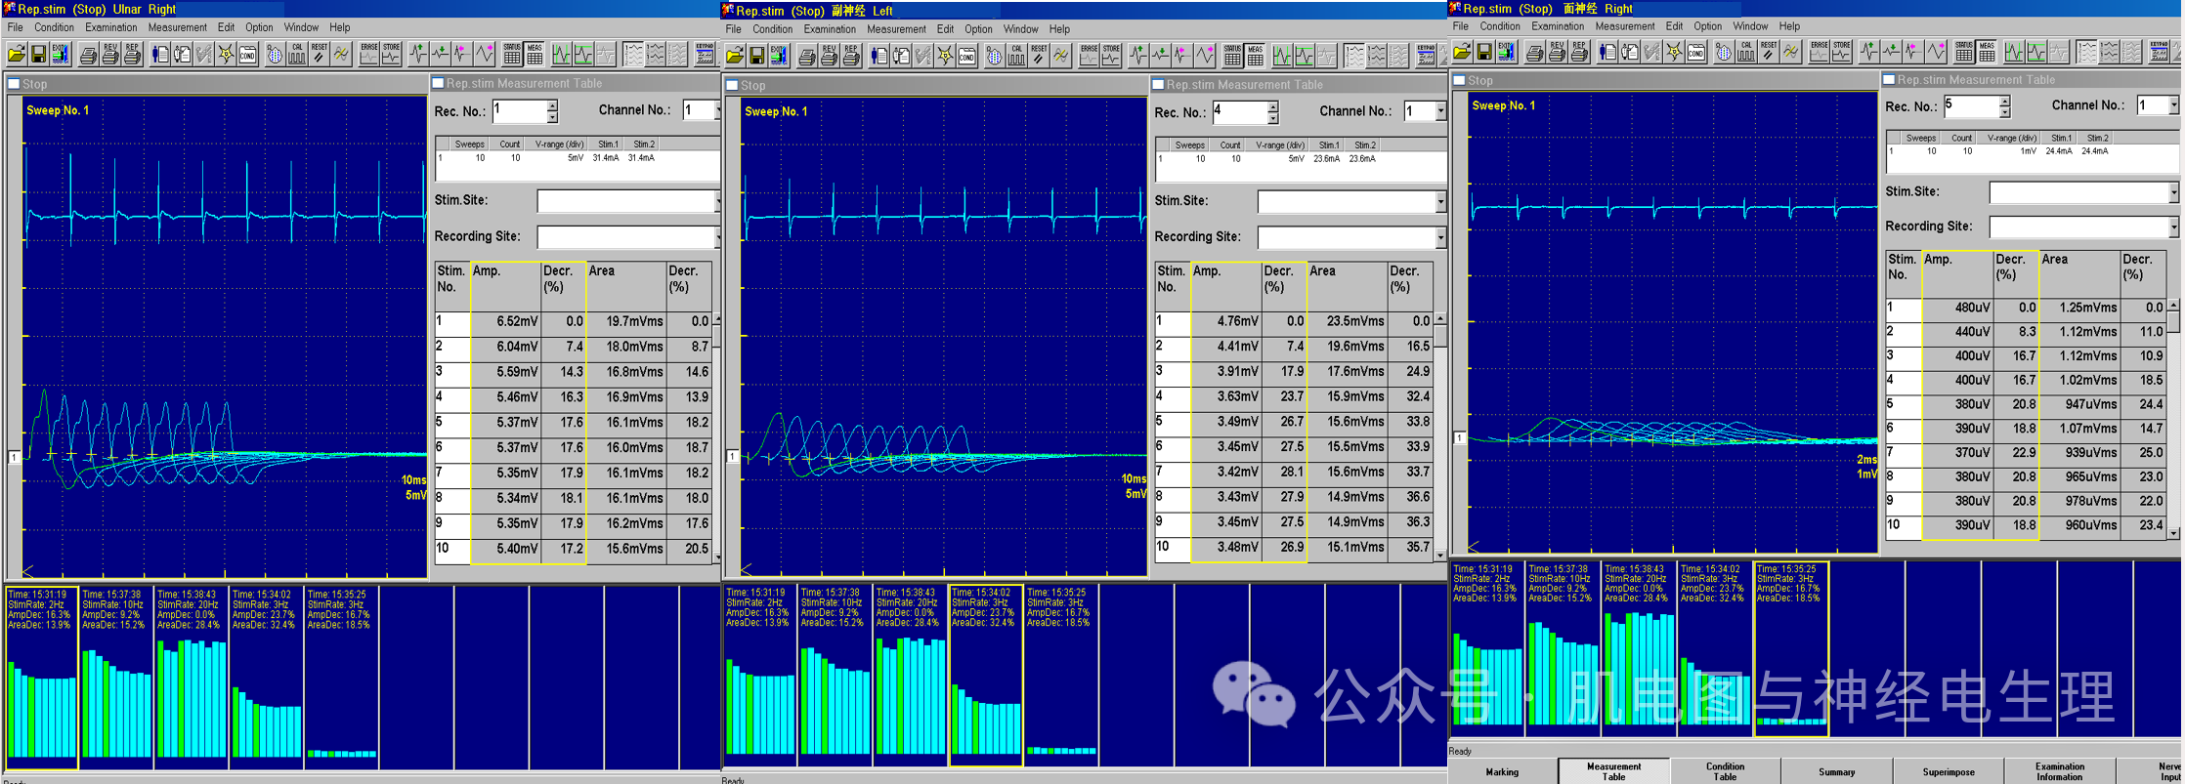Open the File menu in Ulnar Right window

pyautogui.click(x=16, y=27)
